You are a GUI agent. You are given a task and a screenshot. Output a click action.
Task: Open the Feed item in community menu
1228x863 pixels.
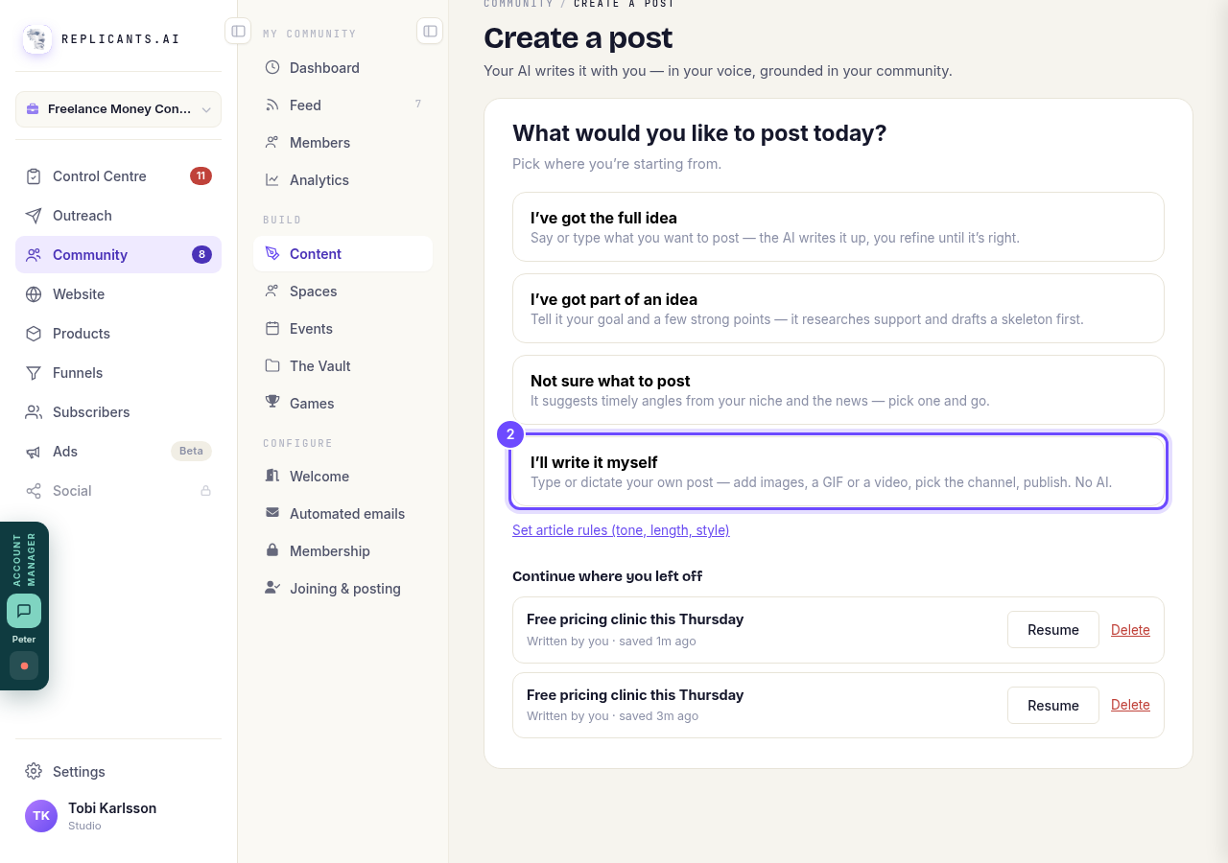tap(342, 105)
